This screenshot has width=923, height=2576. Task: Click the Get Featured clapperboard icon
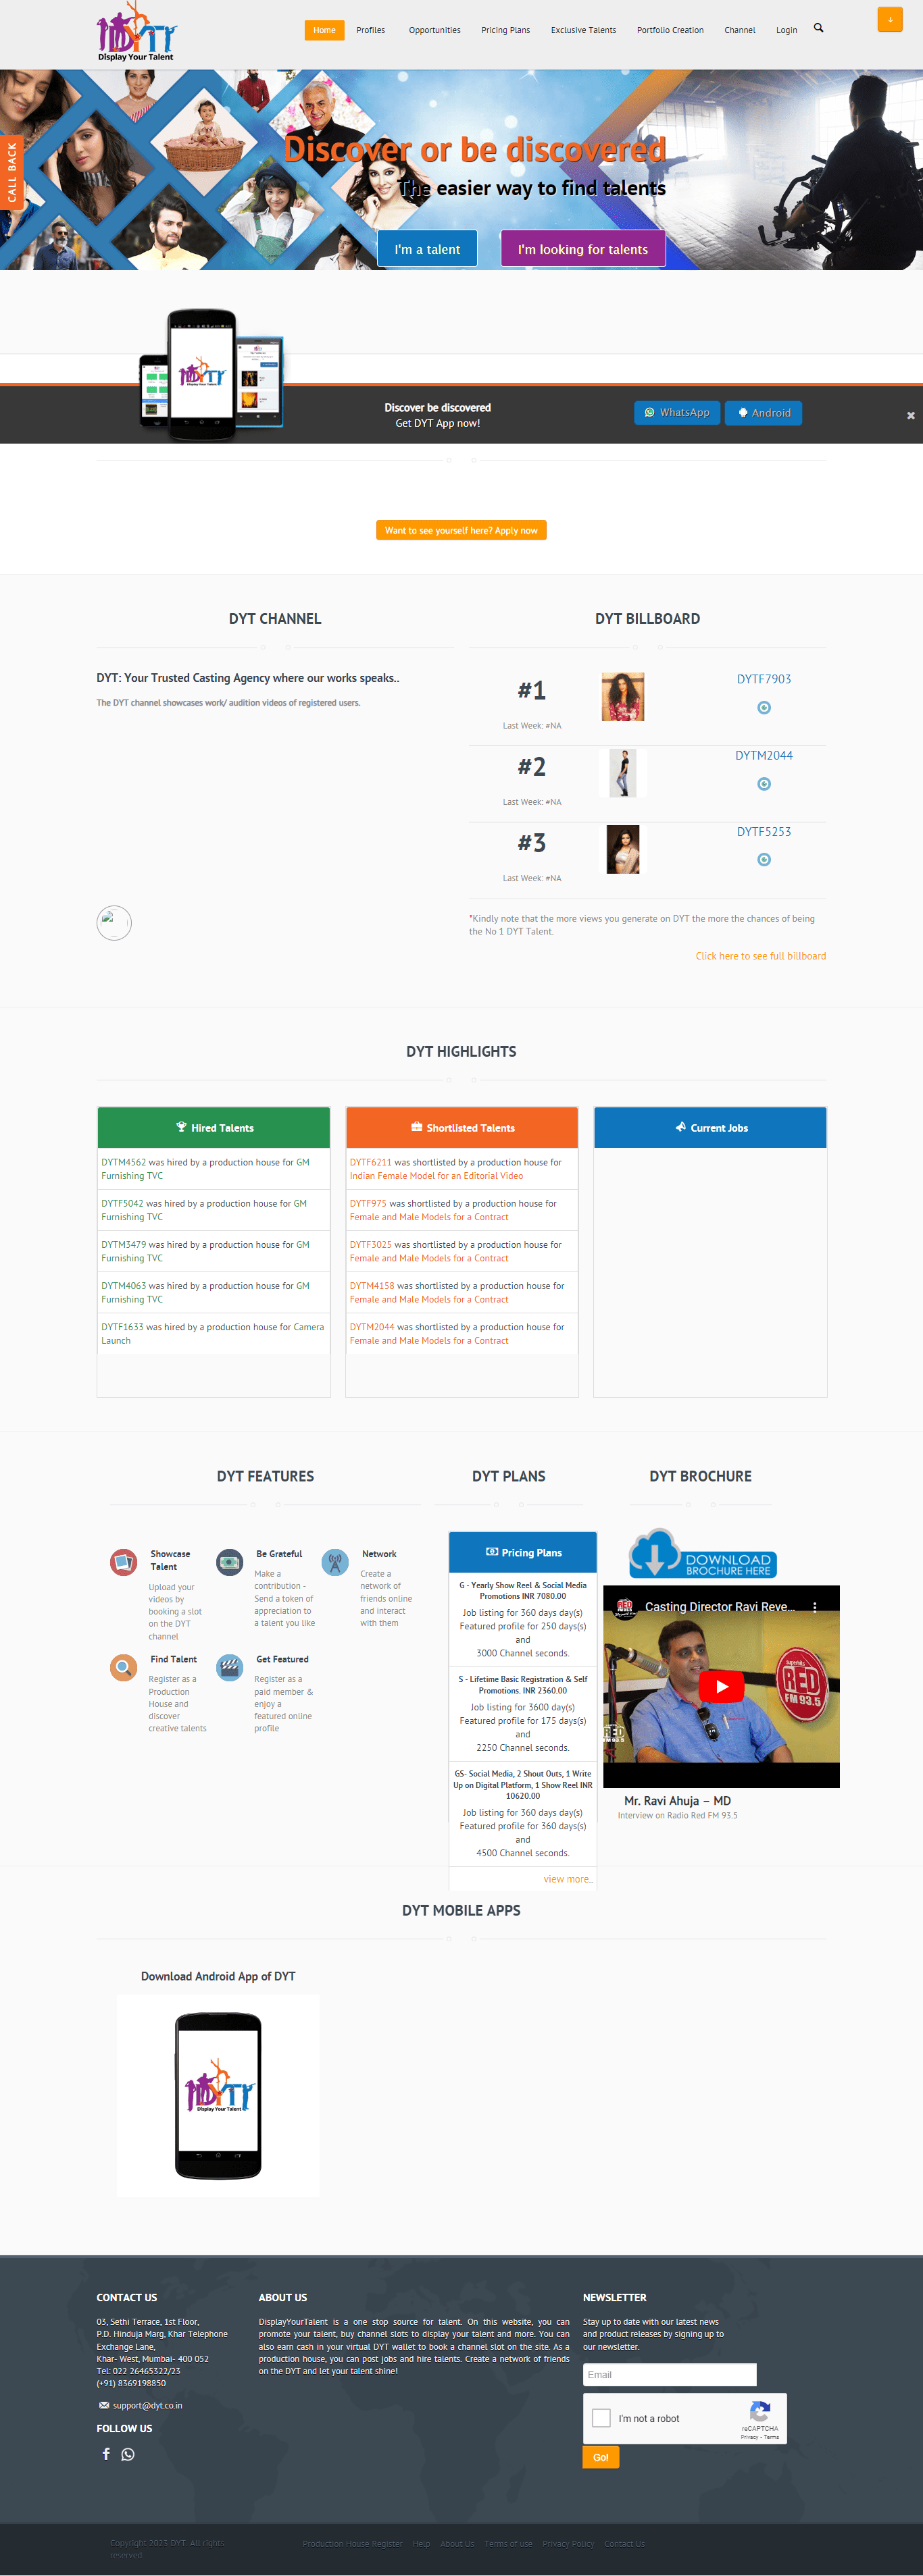pos(229,1667)
